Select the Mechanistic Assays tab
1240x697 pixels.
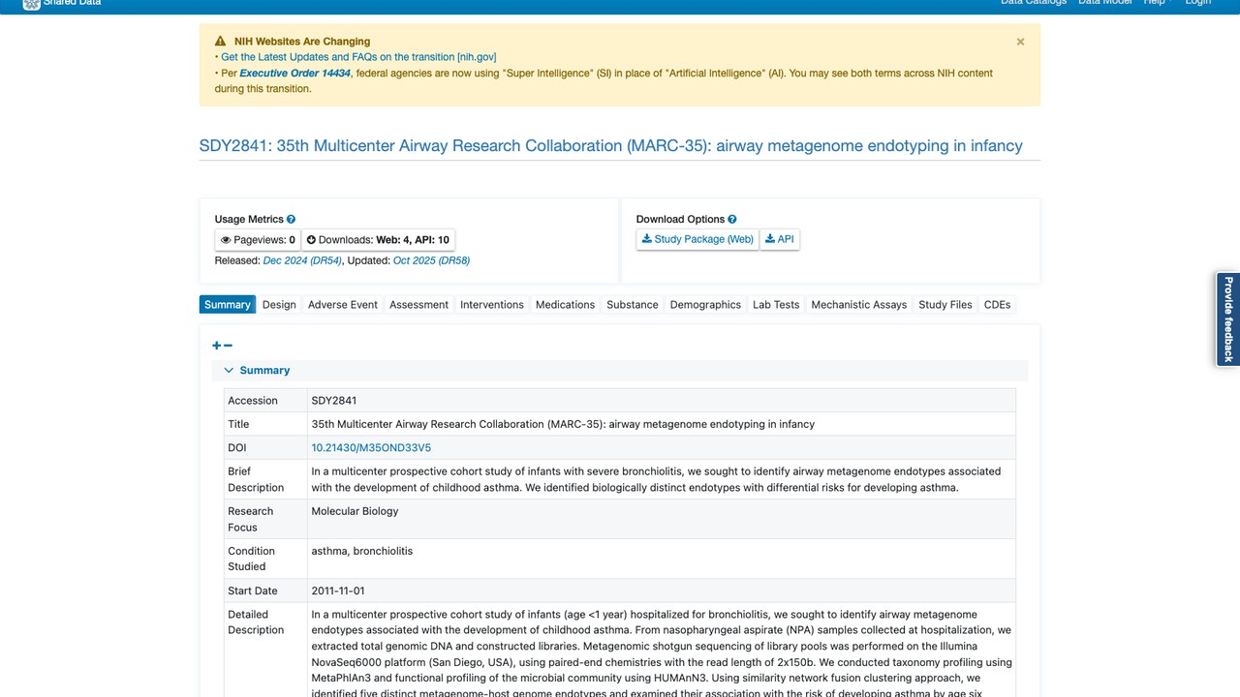click(859, 304)
